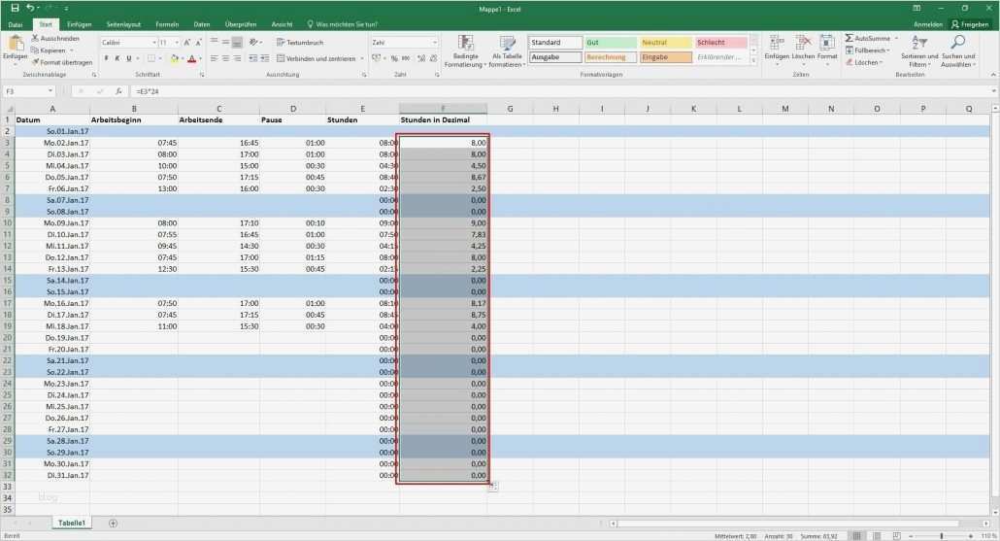Click Sortieren und Filtern icon
Viewport: 1000px width, 541px height.
[919, 44]
